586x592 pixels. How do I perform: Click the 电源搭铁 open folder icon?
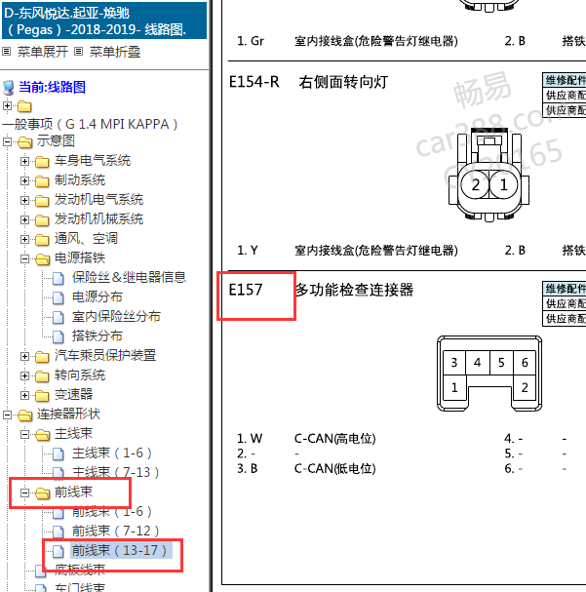tap(43, 259)
